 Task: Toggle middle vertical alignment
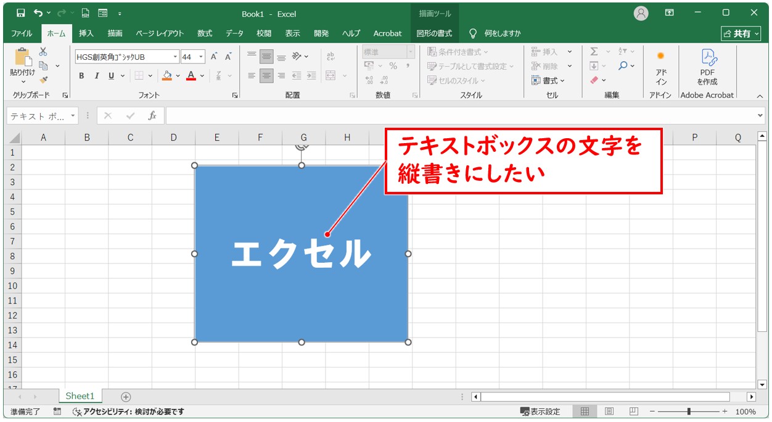[266, 57]
